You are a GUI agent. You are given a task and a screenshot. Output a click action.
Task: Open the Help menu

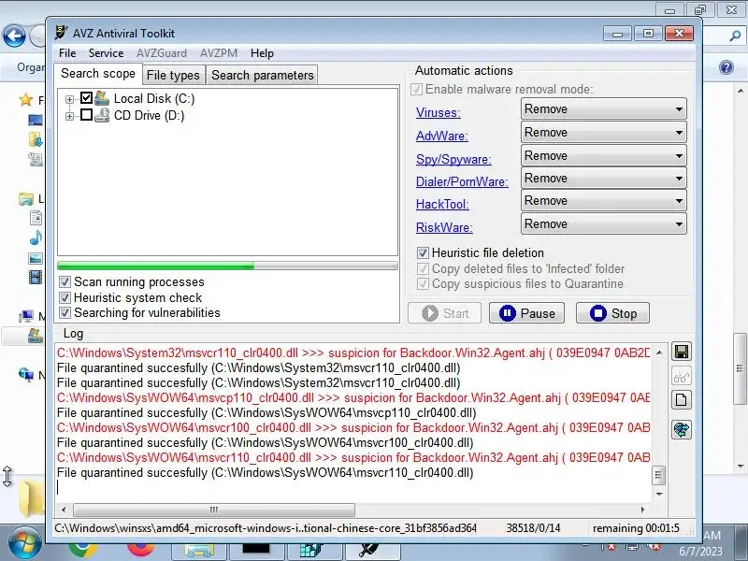(262, 53)
